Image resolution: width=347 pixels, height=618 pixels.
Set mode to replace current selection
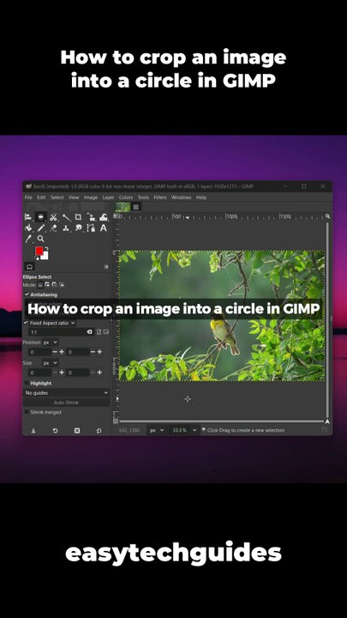(40, 285)
